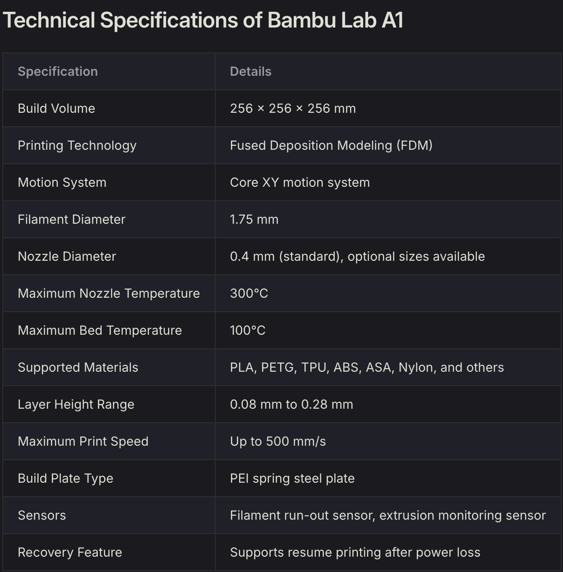
Task: Click the Fused Deposition Modeling (FDM) text
Action: point(331,145)
